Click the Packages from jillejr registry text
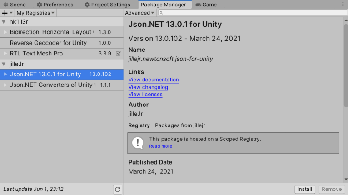Screen dimensions: 348x195 [x=180, y=125]
